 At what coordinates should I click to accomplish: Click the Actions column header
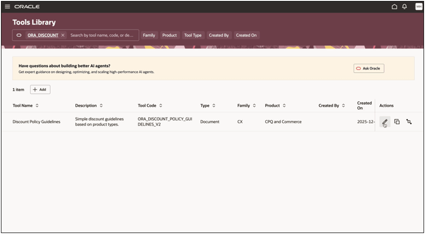(386, 105)
